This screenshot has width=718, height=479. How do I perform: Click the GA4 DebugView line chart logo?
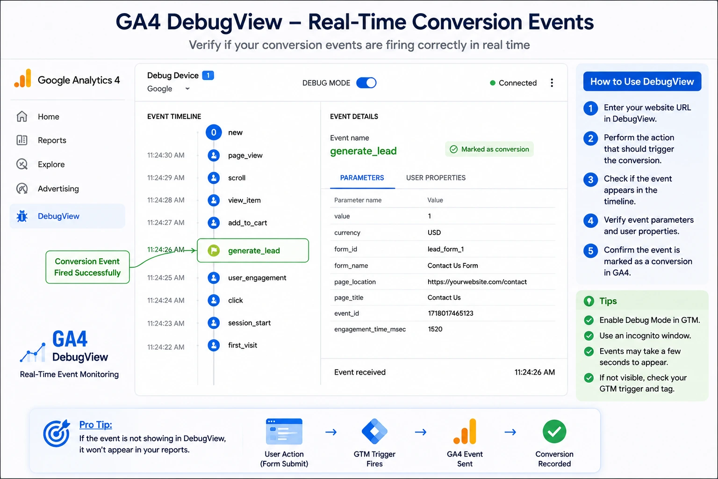[x=33, y=353]
